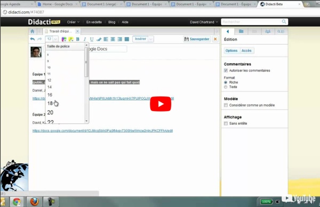Choose font size 11 from the list
This screenshot has height=207, width=320.
[49, 74]
